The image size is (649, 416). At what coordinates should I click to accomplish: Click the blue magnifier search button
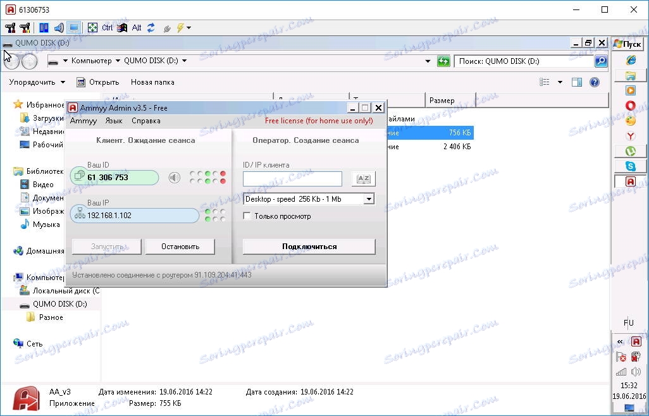coord(600,61)
